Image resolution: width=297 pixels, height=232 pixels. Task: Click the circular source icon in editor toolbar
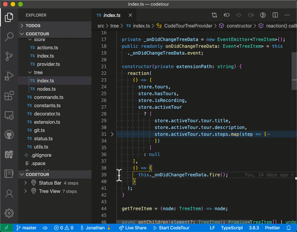pos(263,15)
